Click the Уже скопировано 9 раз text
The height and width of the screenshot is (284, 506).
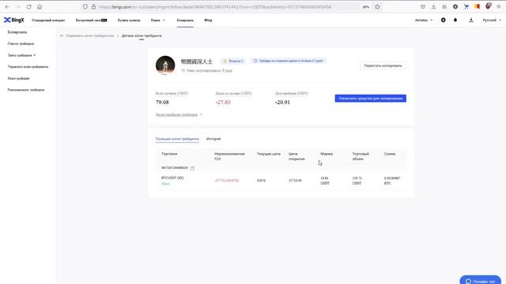tap(209, 70)
